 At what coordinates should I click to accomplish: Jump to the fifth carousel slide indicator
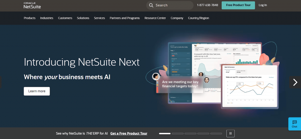point(216,133)
